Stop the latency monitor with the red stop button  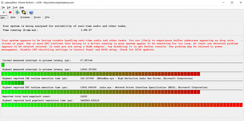click(10, 12)
